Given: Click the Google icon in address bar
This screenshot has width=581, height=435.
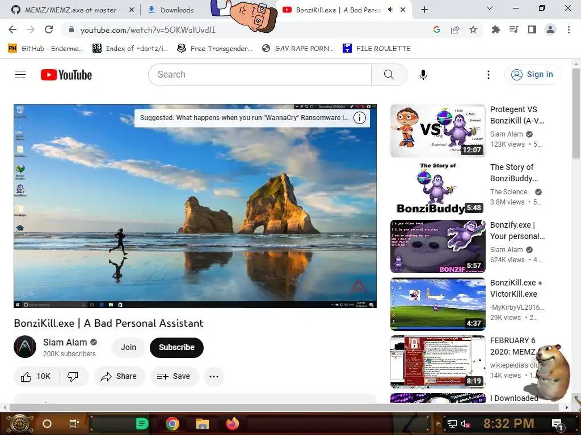Looking at the screenshot, I should pyautogui.click(x=437, y=29).
